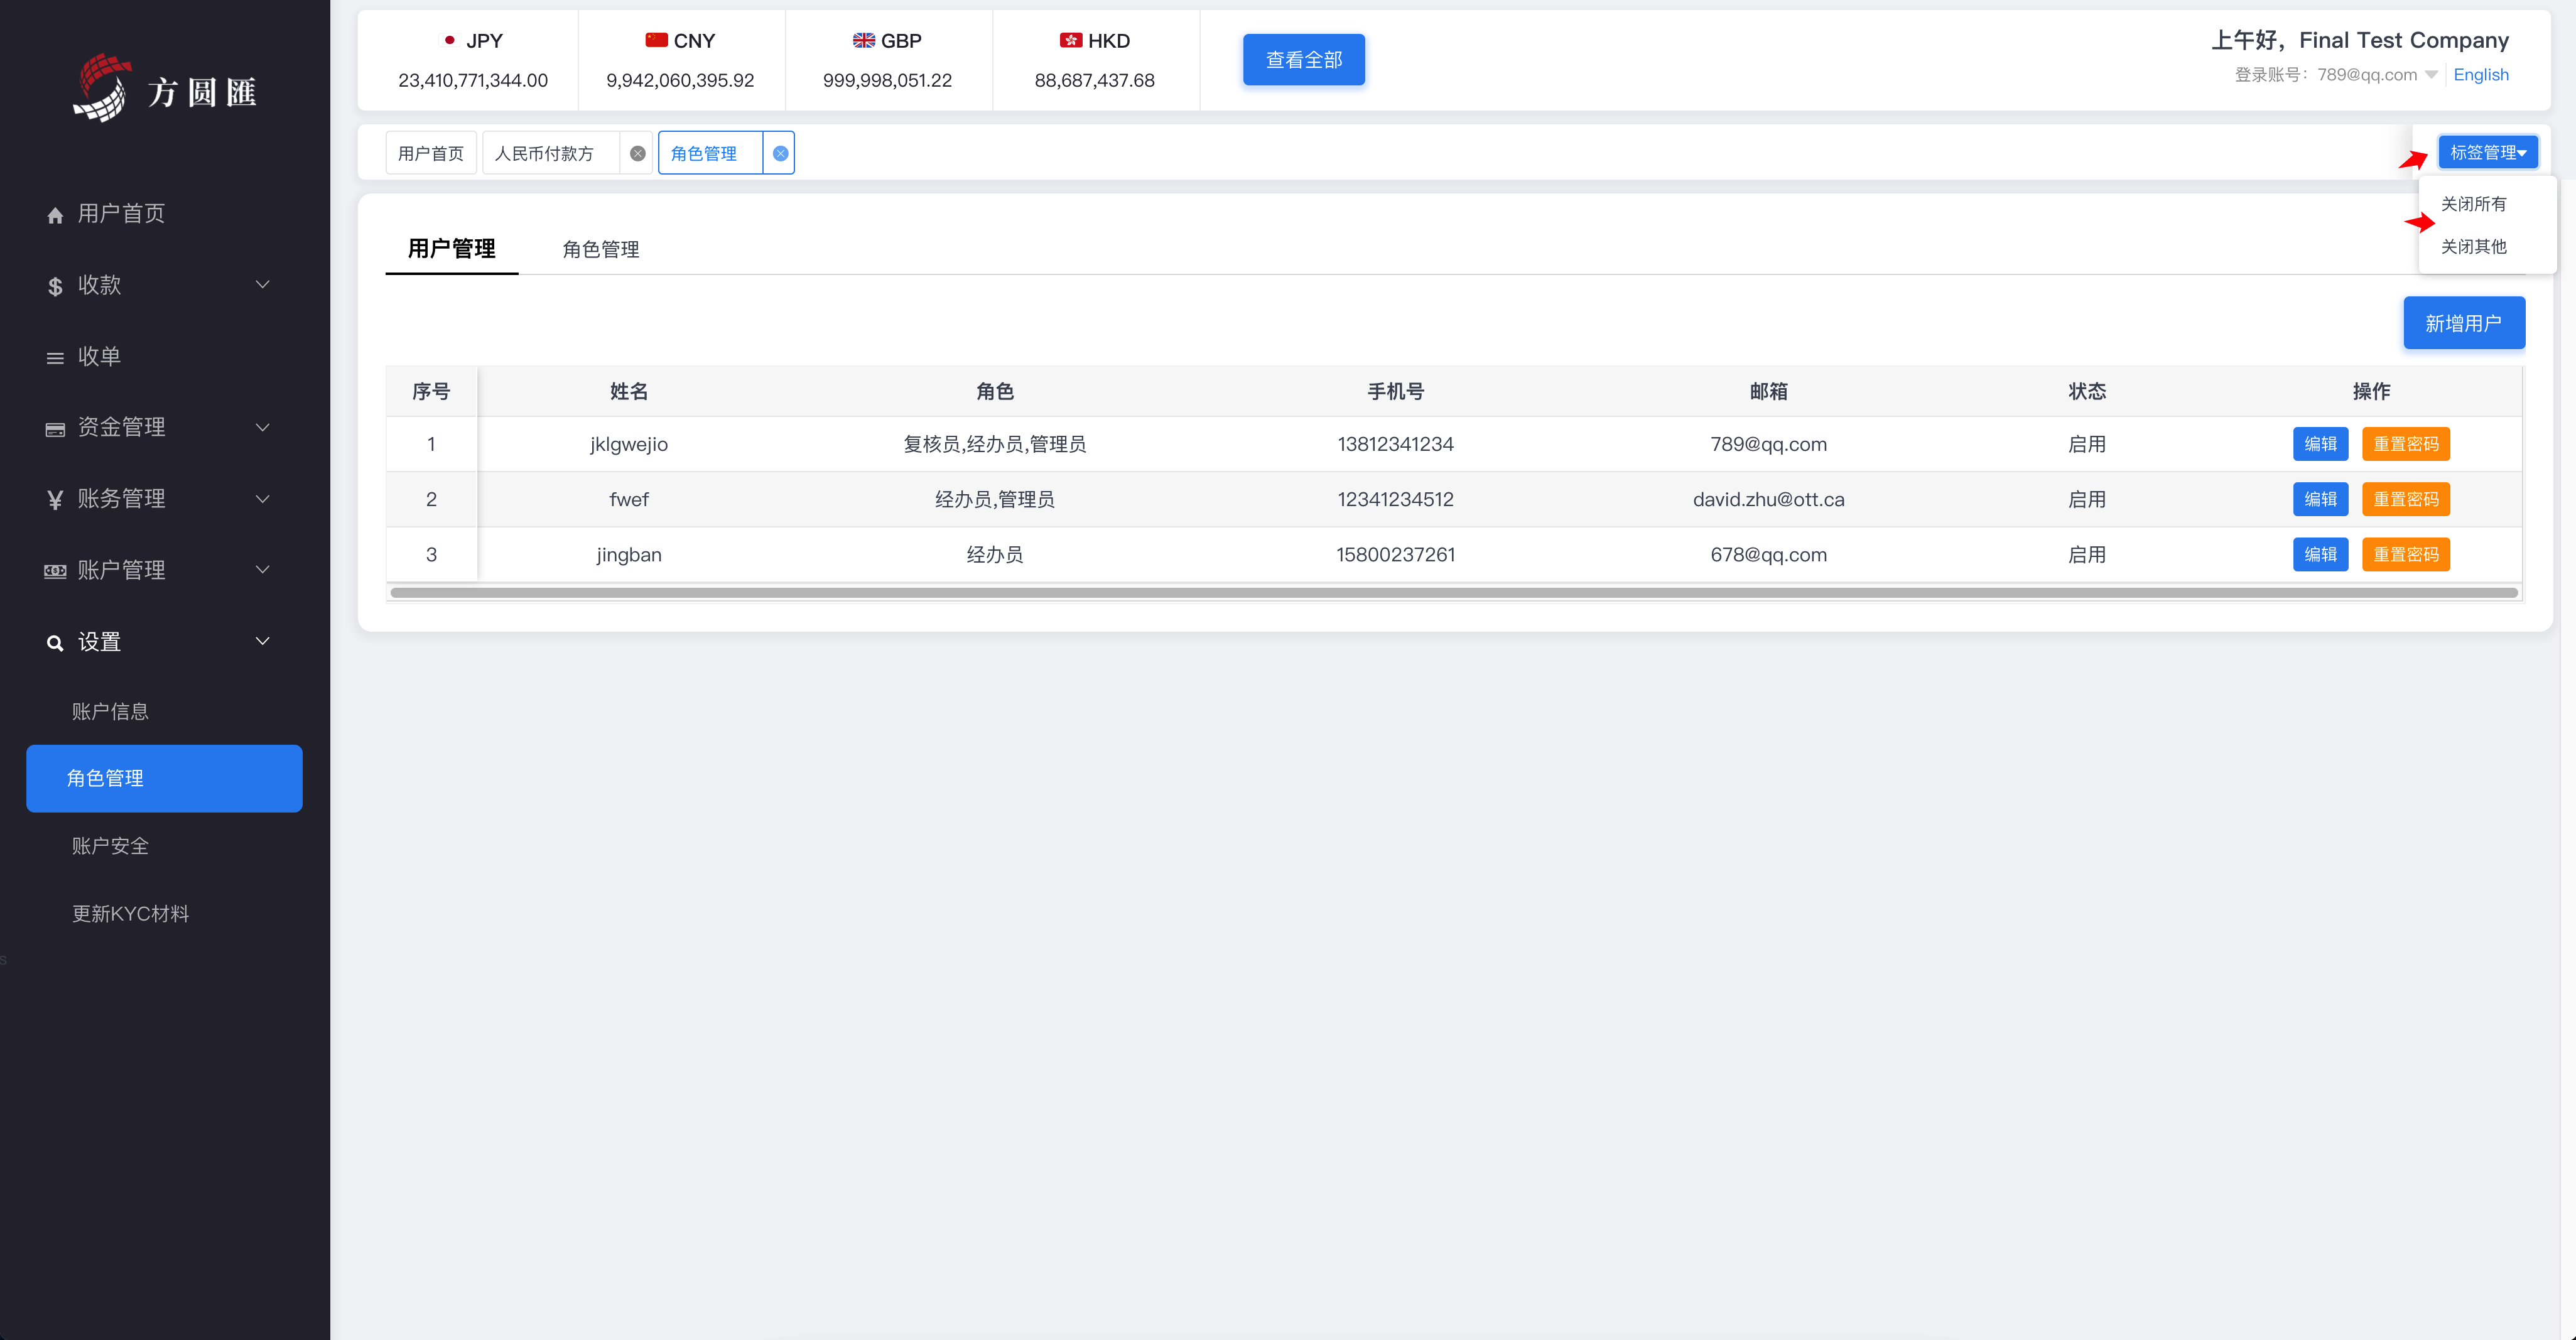Viewport: 2576px width, 1340px height.
Task: Open the login account dropdown arrow
Action: tap(2431, 74)
